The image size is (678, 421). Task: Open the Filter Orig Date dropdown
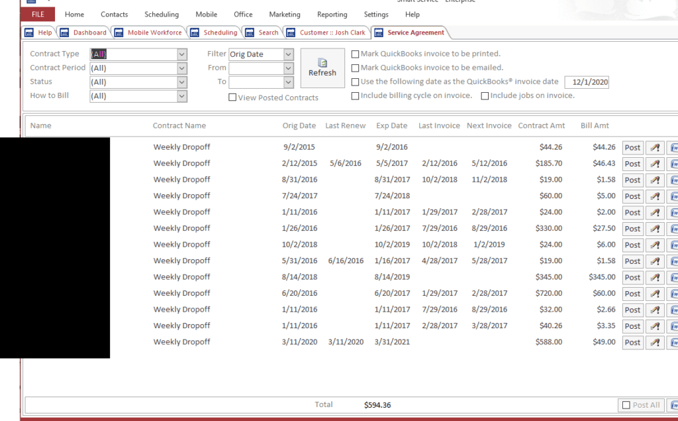289,54
